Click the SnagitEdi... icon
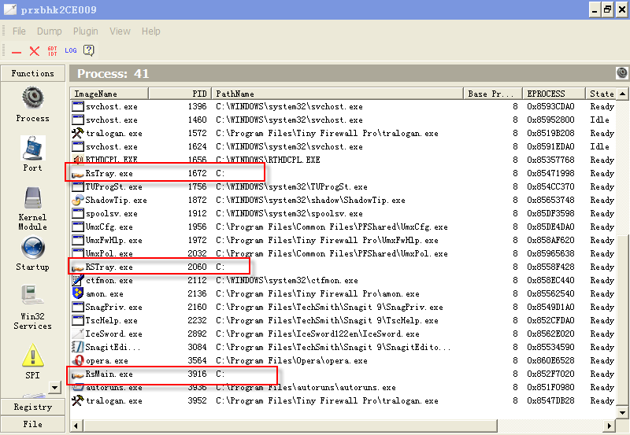 click(x=77, y=347)
